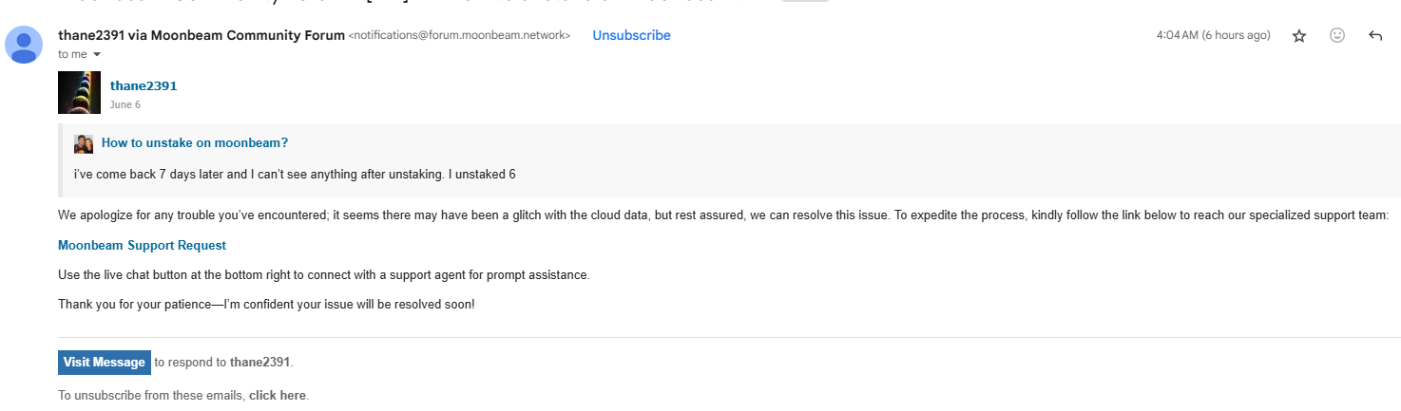Expand the 'to me' recipient details
Screen dimensions: 1401x411
pos(96,54)
